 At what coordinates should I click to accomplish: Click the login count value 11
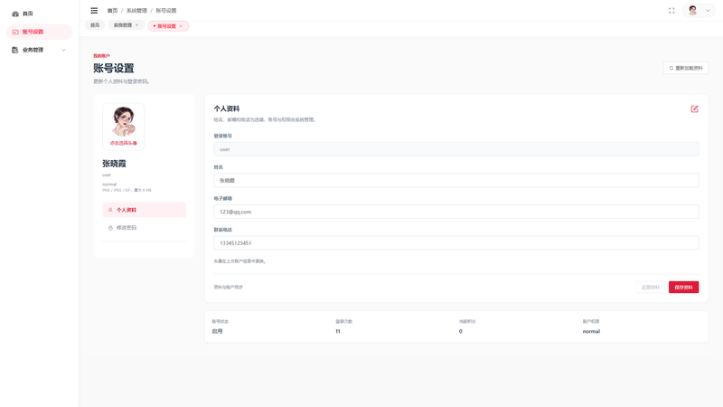click(338, 331)
